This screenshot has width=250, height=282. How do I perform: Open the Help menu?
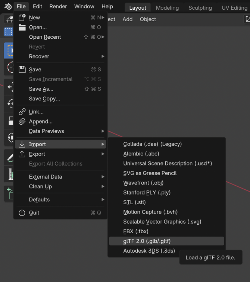107,6
